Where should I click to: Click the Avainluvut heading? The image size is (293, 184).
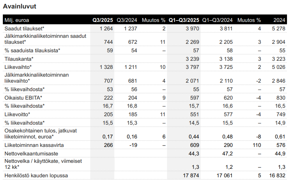tap(19, 6)
